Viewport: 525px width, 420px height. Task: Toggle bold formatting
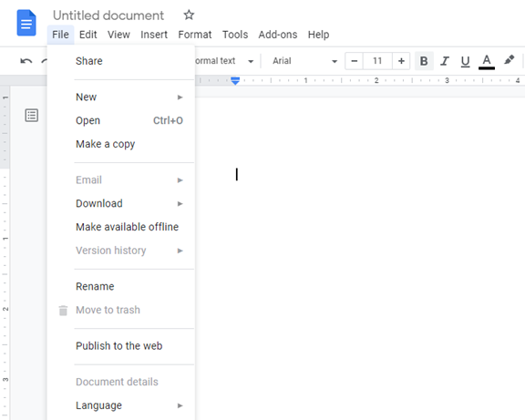(424, 61)
